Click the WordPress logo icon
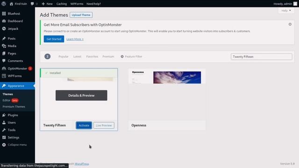 pyautogui.click(x=4, y=4)
